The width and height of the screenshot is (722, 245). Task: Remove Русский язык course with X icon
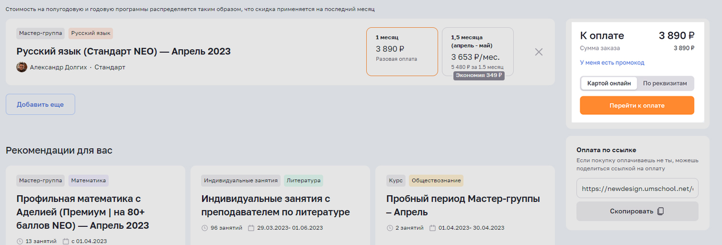(x=539, y=52)
